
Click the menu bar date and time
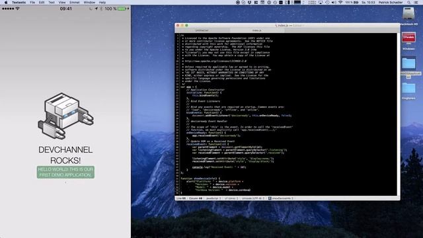(x=369, y=3)
